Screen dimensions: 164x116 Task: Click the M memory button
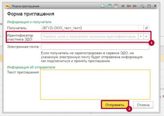point(123,6)
